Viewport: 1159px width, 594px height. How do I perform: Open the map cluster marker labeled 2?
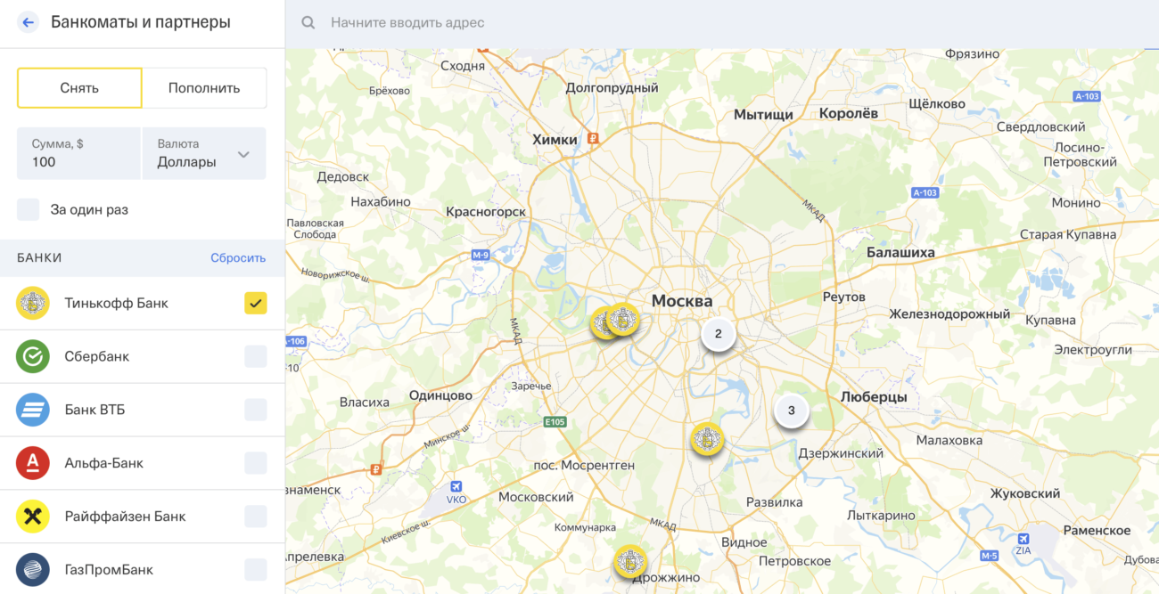pyautogui.click(x=718, y=335)
